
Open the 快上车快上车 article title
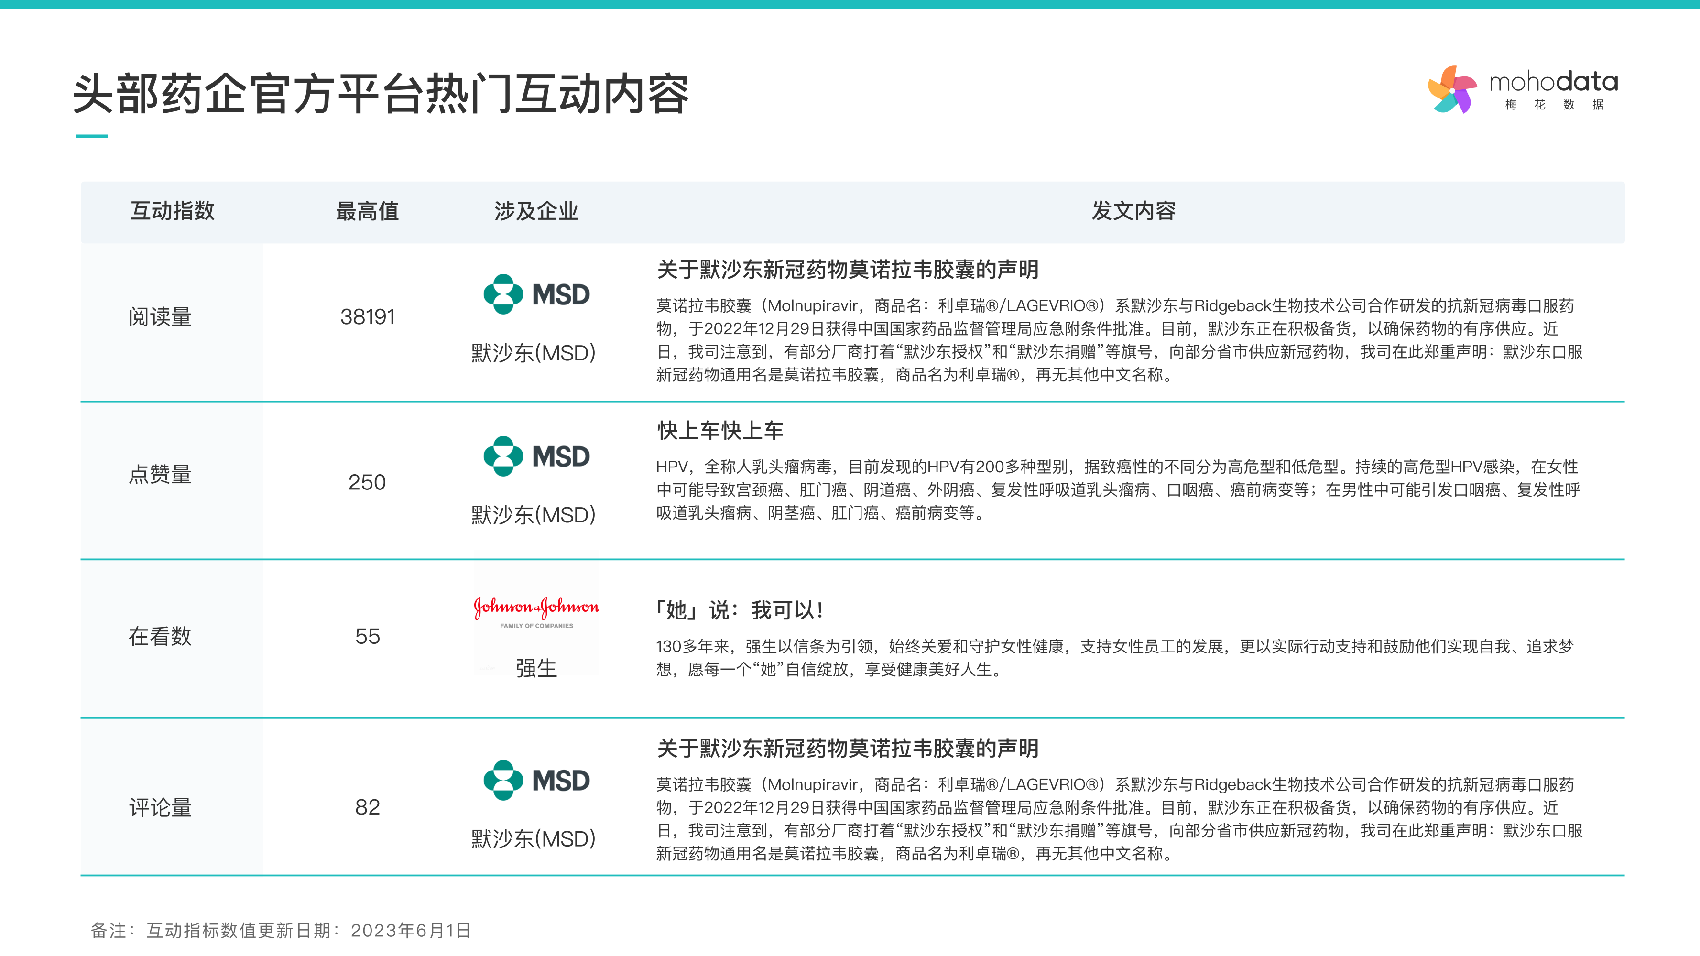pyautogui.click(x=720, y=431)
